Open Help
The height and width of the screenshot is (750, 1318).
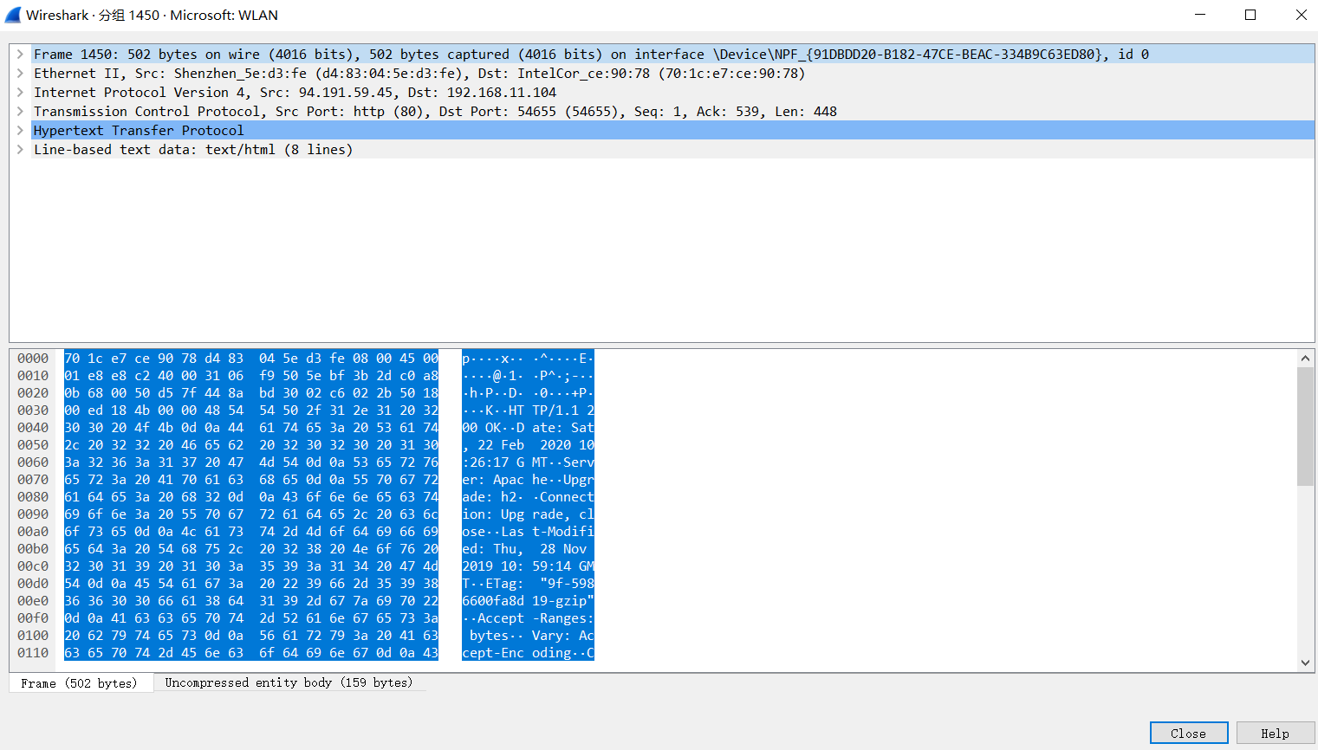click(x=1274, y=732)
